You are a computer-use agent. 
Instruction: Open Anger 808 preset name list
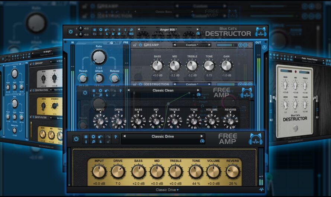click(x=168, y=29)
